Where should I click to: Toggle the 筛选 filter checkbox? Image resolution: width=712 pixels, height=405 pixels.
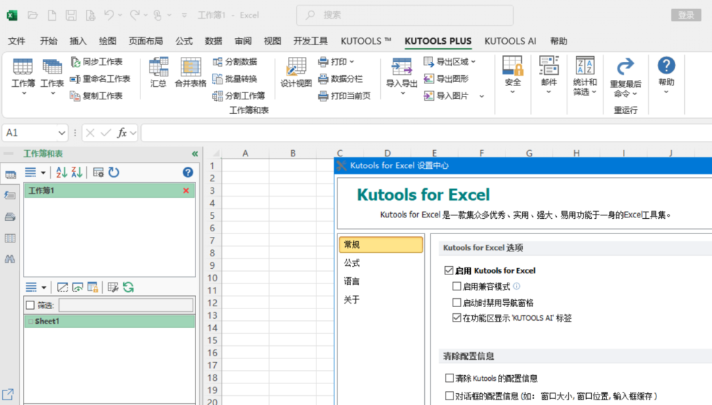(x=31, y=305)
